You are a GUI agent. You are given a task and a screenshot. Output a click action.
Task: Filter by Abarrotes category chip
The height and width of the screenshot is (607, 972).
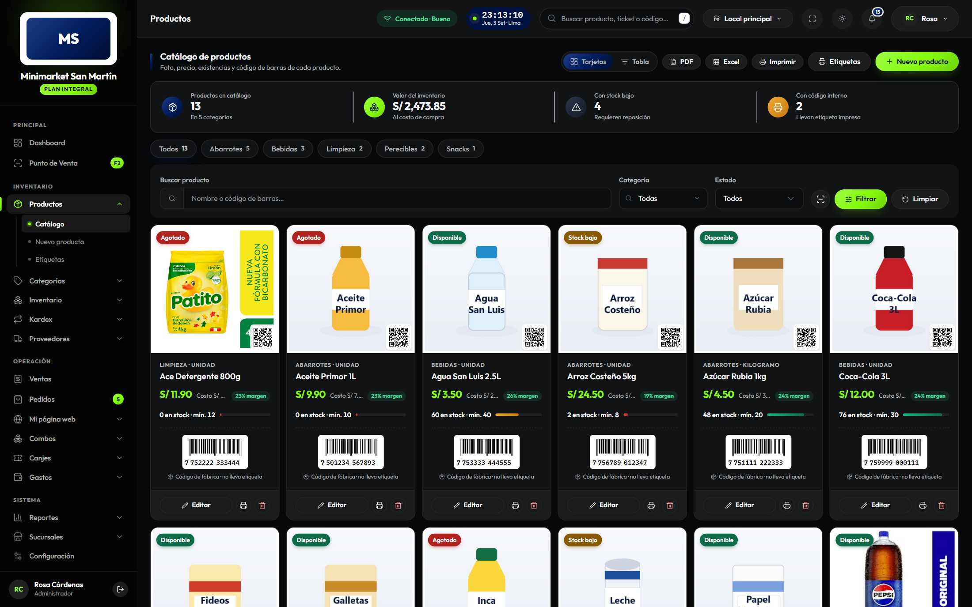coord(229,149)
